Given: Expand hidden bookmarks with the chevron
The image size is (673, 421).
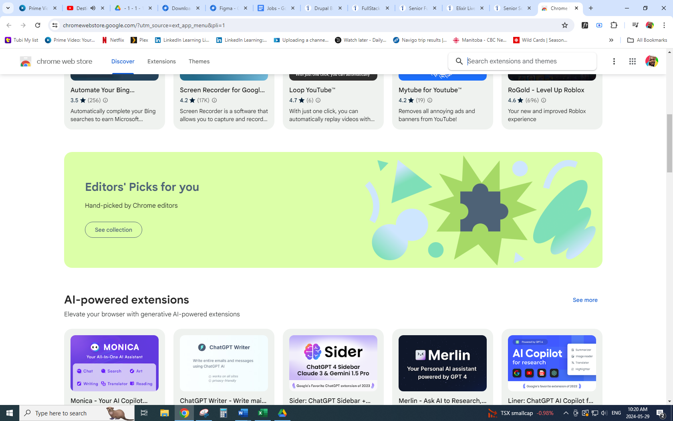Looking at the screenshot, I should [x=611, y=40].
